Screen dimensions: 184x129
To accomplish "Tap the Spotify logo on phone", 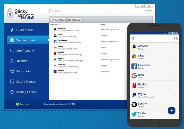I will click(x=134, y=105).
